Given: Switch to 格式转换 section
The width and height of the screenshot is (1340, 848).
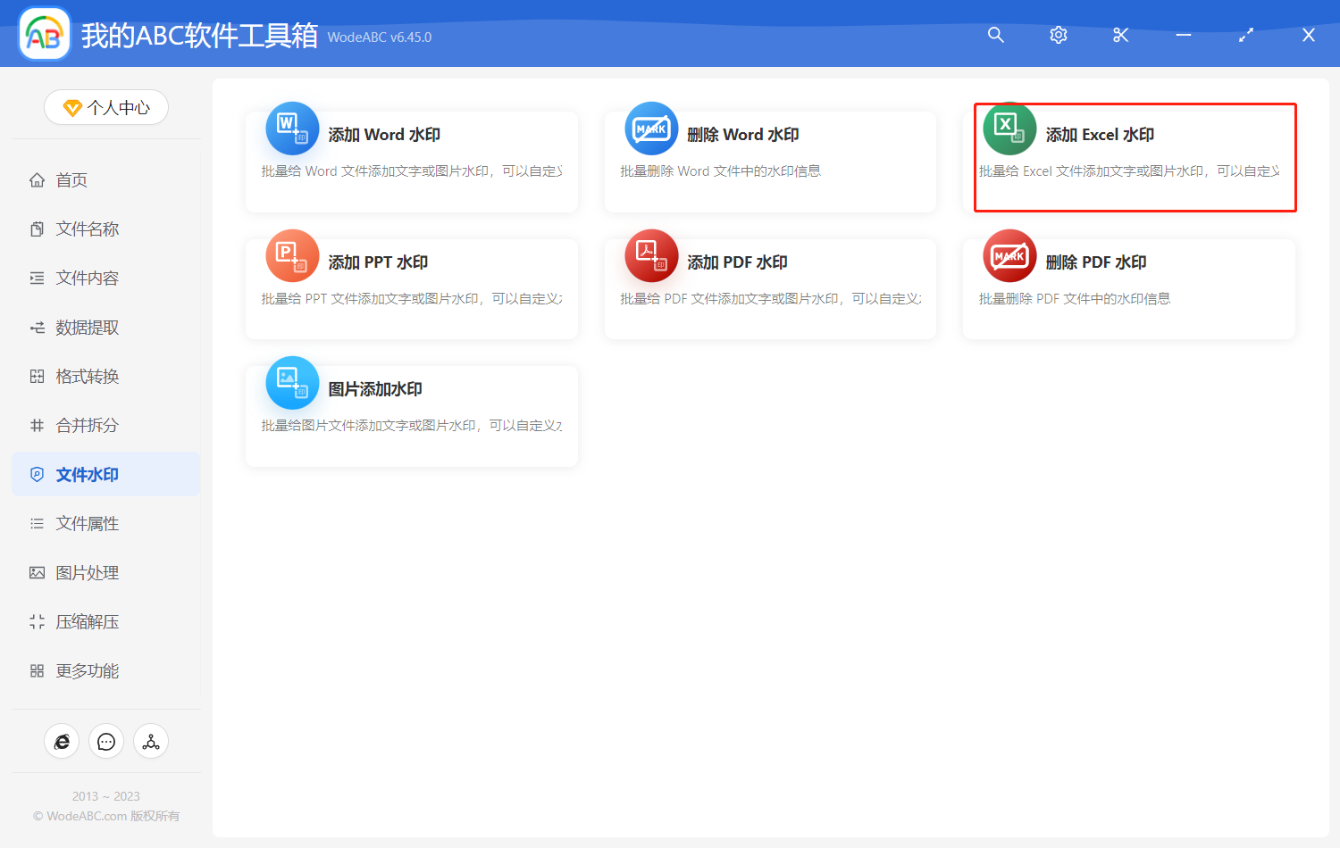Looking at the screenshot, I should [85, 376].
